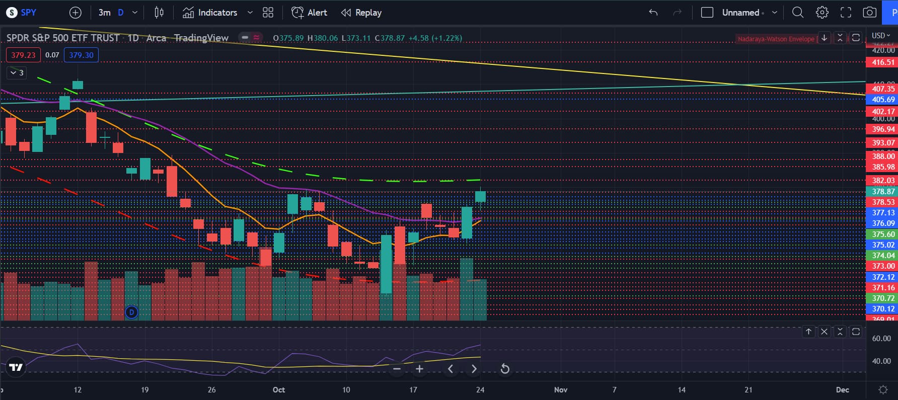This screenshot has height=400, width=898.
Task: Open the Indicators favorites dropdown arrow
Action: click(250, 13)
